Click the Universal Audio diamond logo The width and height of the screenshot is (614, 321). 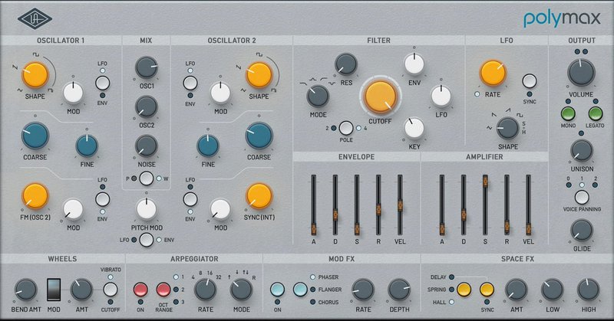tap(35, 18)
